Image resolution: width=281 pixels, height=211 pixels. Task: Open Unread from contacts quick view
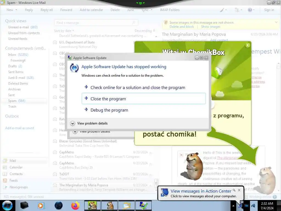pos(24,33)
